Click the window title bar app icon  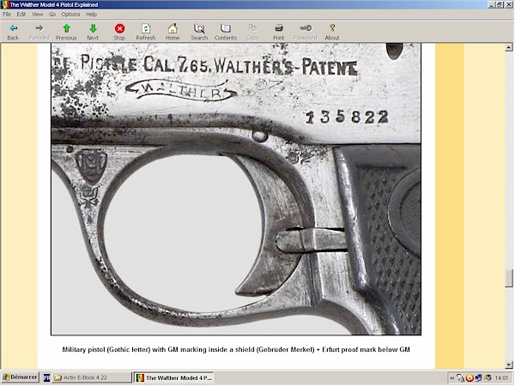click(4, 4)
